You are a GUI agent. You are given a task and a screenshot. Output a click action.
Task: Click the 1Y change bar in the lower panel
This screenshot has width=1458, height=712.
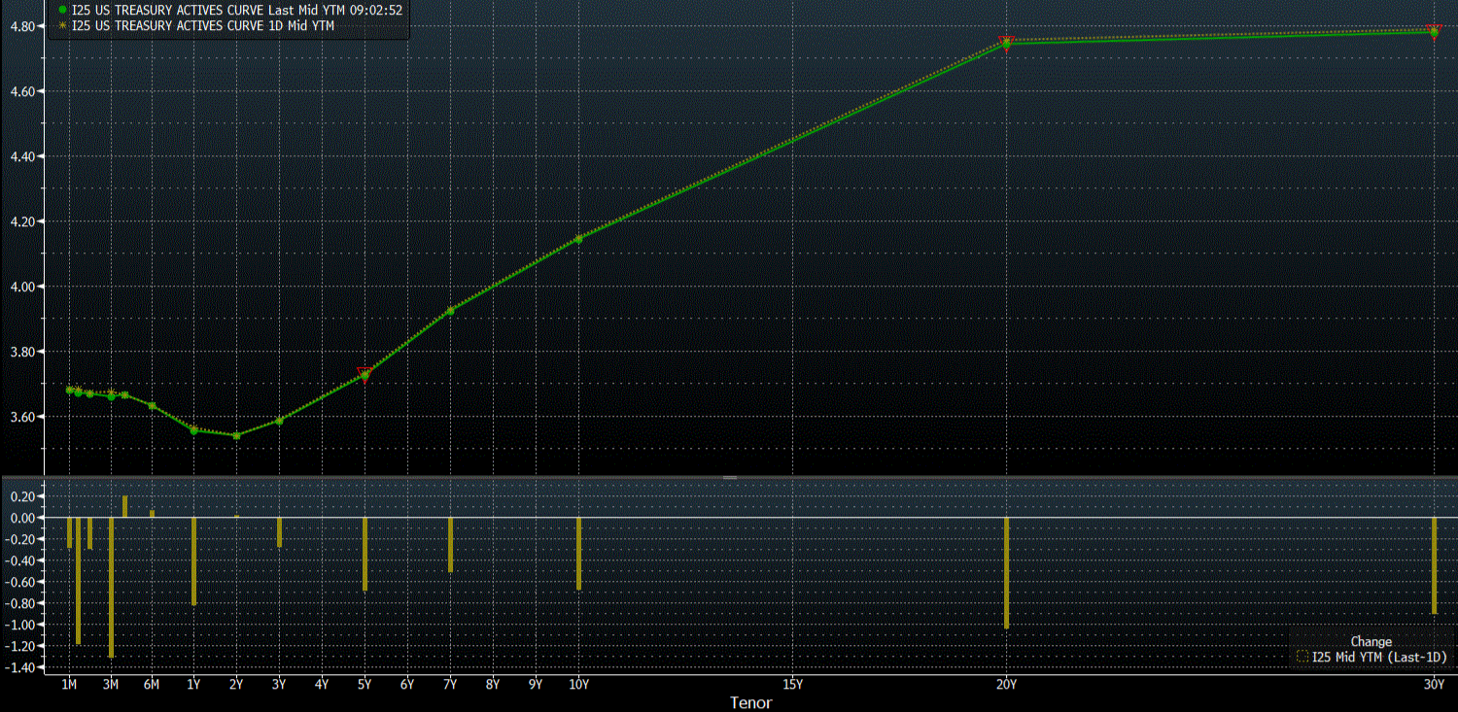pyautogui.click(x=193, y=560)
